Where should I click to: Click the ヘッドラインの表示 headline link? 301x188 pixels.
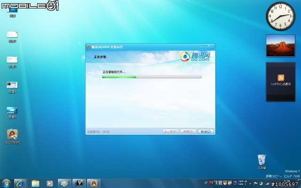pyautogui.click(x=281, y=84)
